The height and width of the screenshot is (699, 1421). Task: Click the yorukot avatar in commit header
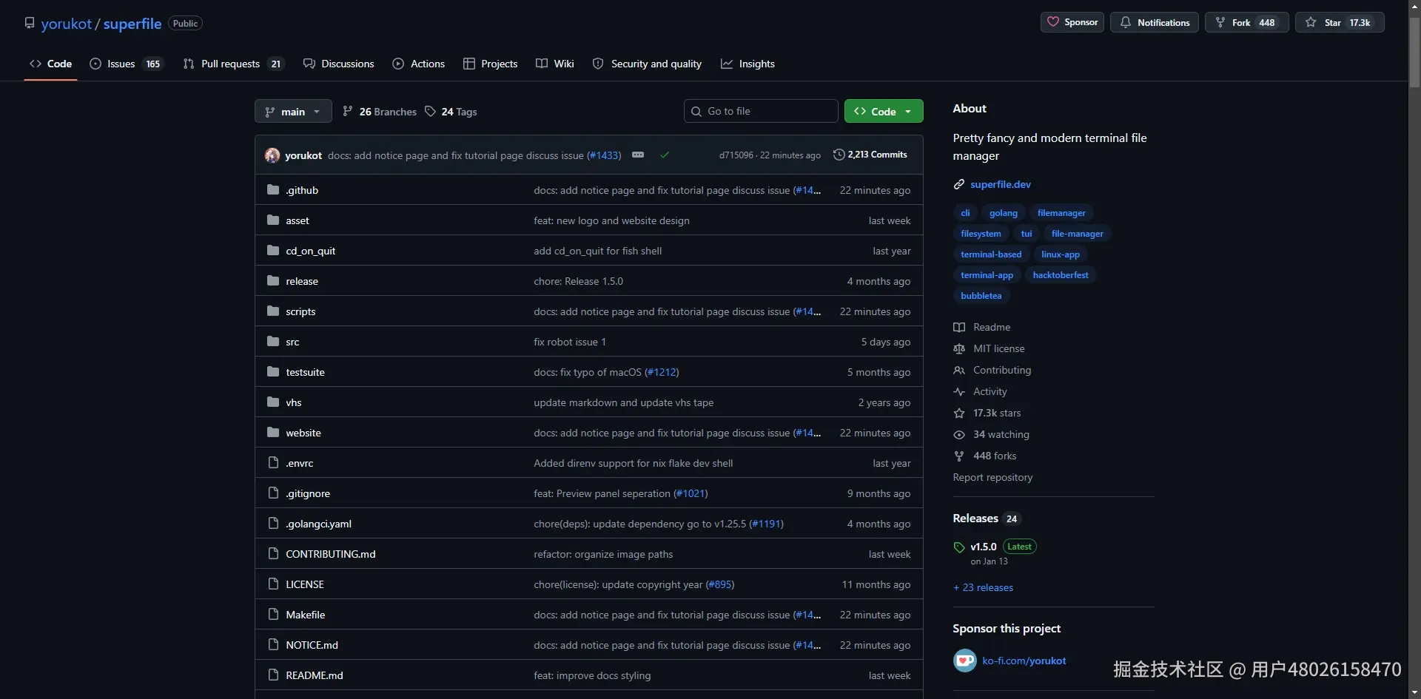tap(272, 155)
